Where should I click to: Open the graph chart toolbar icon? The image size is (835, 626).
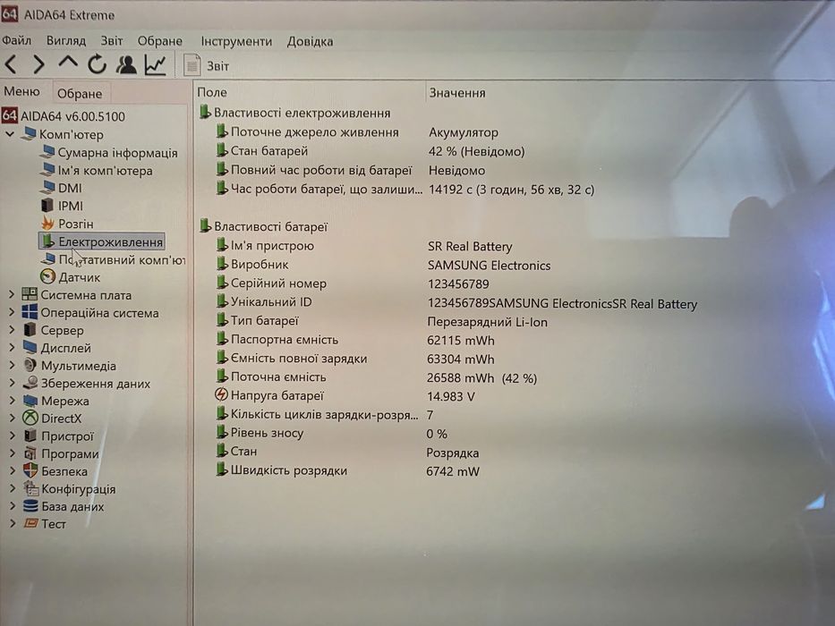(x=156, y=65)
